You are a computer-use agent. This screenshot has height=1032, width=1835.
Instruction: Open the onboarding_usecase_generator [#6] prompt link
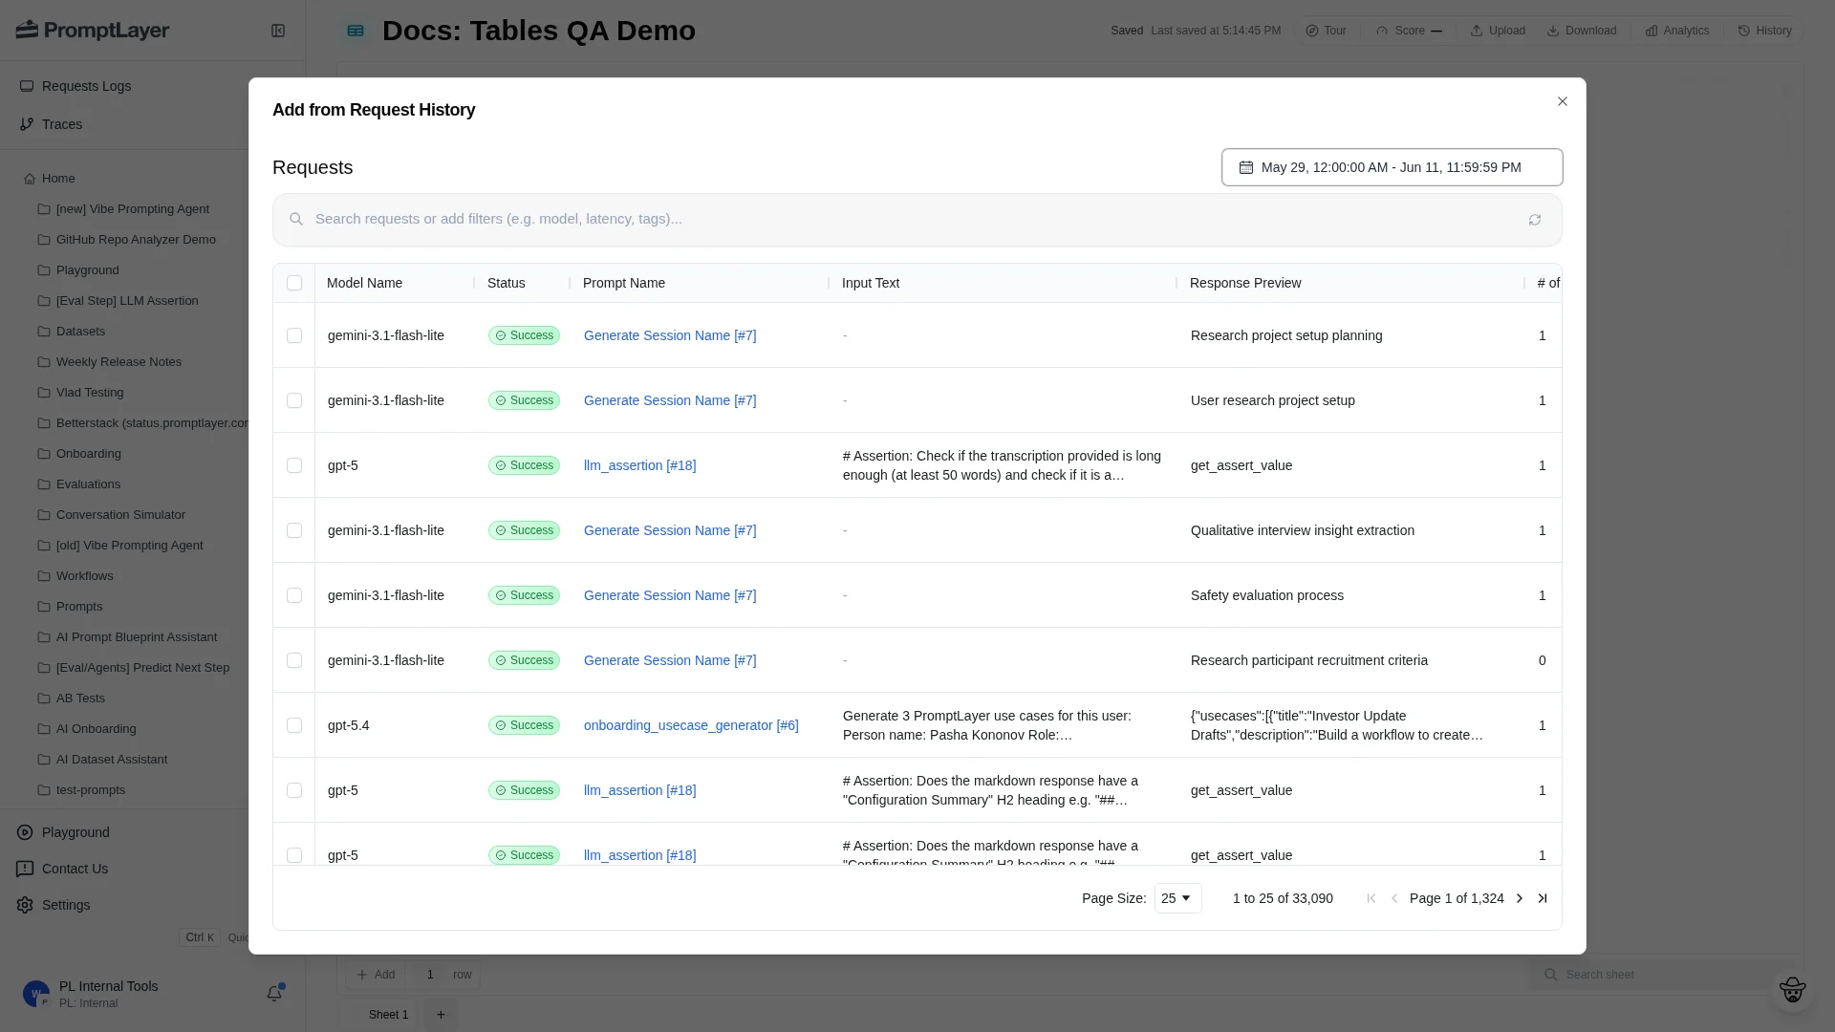coord(691,725)
